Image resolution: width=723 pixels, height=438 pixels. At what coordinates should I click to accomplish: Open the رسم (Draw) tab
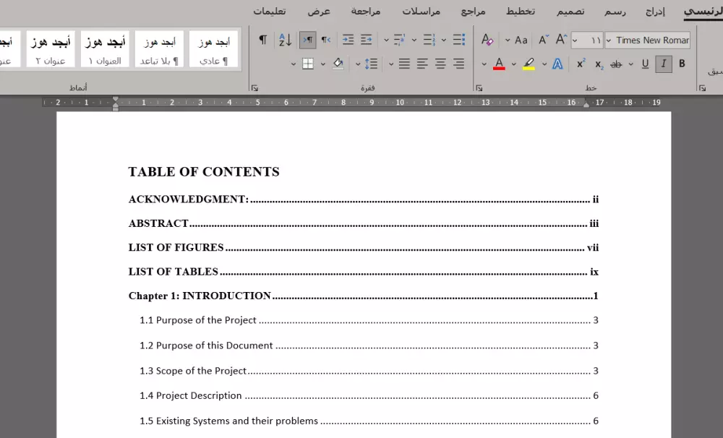coord(615,12)
